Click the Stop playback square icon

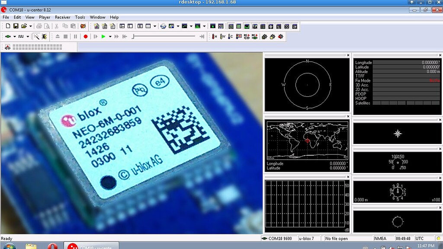(65, 36)
